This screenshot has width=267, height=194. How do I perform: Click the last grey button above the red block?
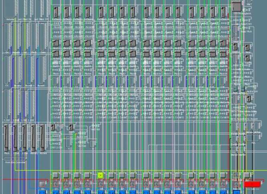pyautogui.click(x=247, y=175)
